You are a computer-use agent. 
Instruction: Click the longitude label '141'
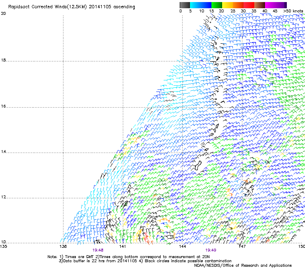(122, 247)
